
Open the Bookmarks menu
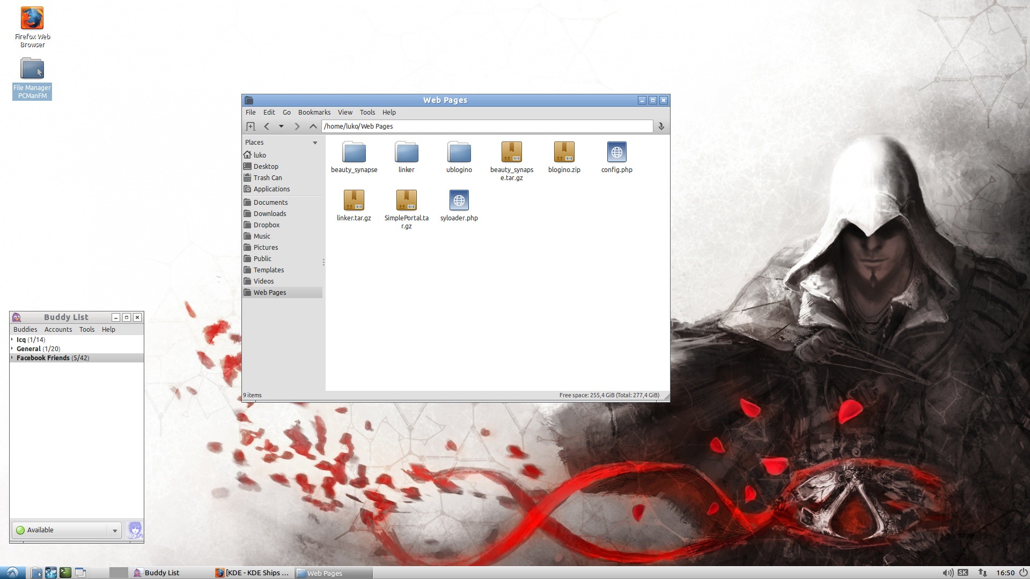pyautogui.click(x=314, y=113)
